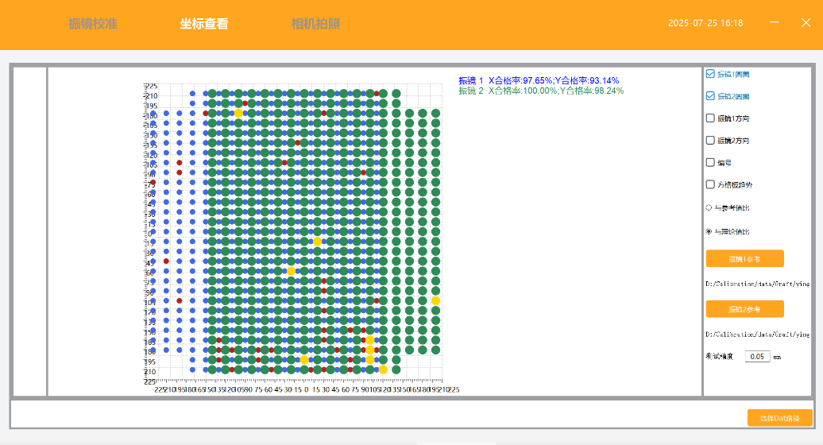
Task: Enable the 振镜1方向 checkbox
Action: (x=710, y=118)
